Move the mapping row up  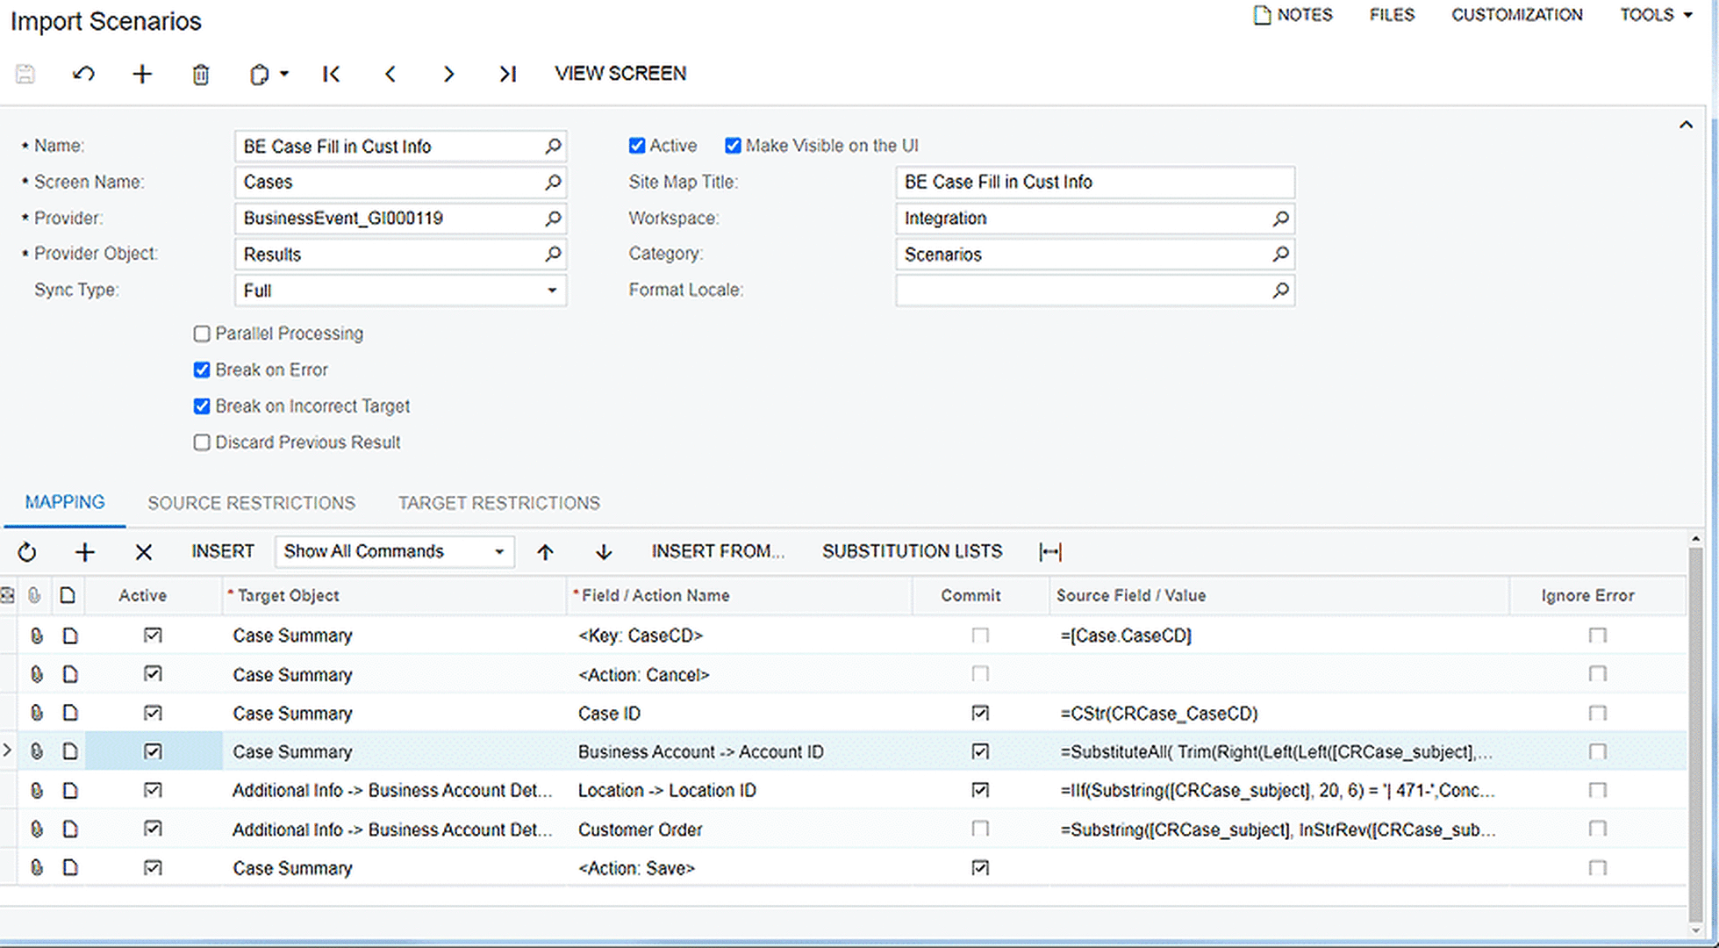(x=545, y=552)
